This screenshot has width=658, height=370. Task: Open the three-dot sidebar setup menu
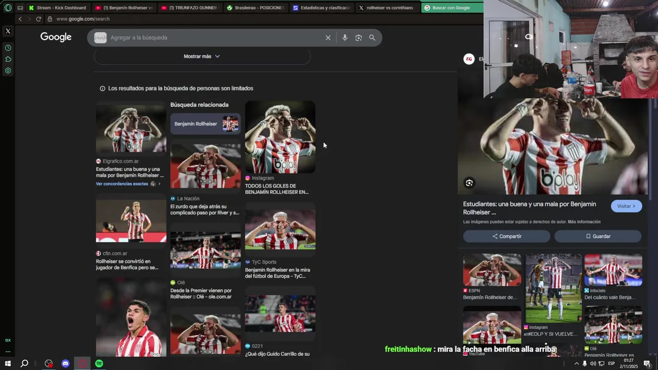[8, 352]
